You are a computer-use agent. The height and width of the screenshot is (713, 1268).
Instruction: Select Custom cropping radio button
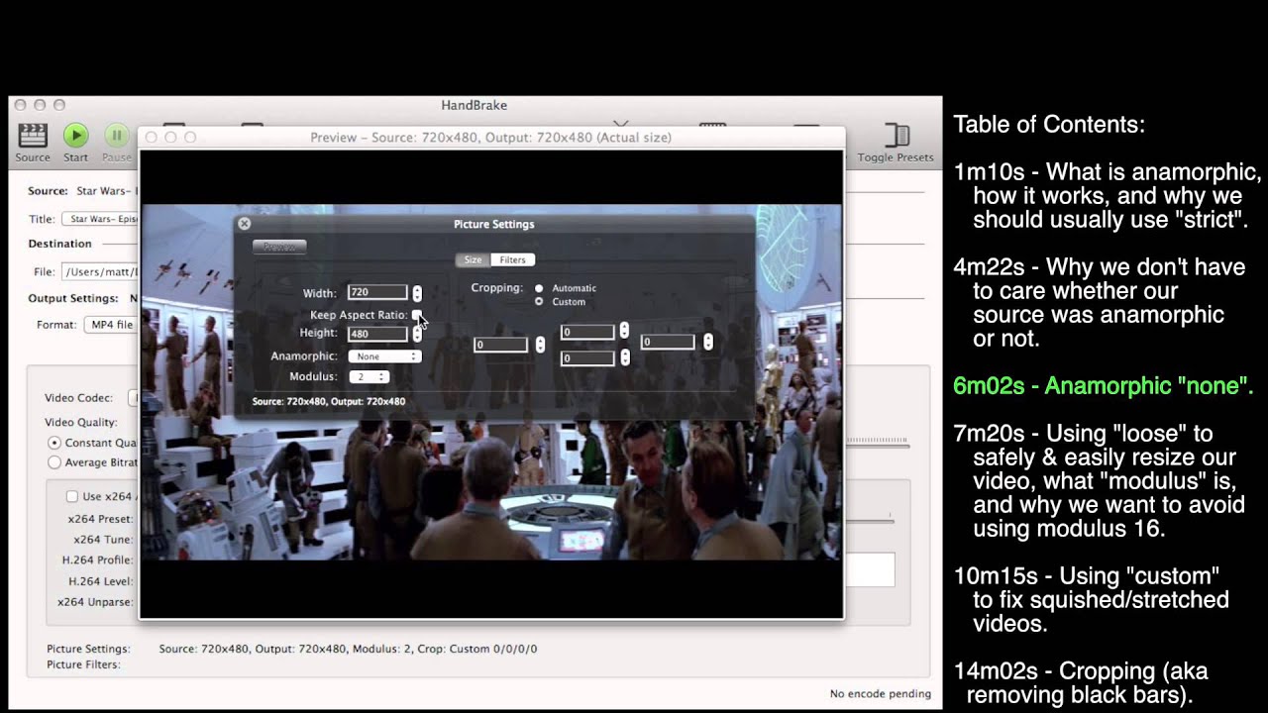pyautogui.click(x=539, y=301)
